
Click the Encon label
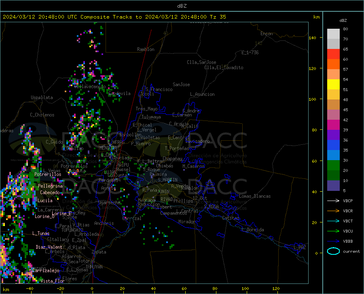pyautogui.click(x=267, y=34)
